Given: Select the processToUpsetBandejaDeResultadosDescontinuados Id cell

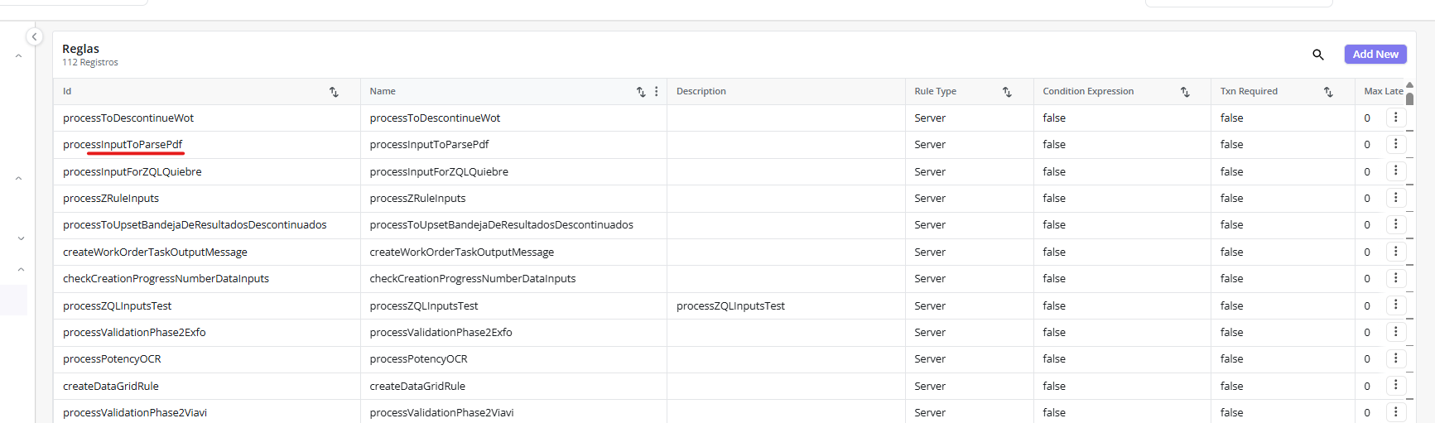Looking at the screenshot, I should [206, 225].
